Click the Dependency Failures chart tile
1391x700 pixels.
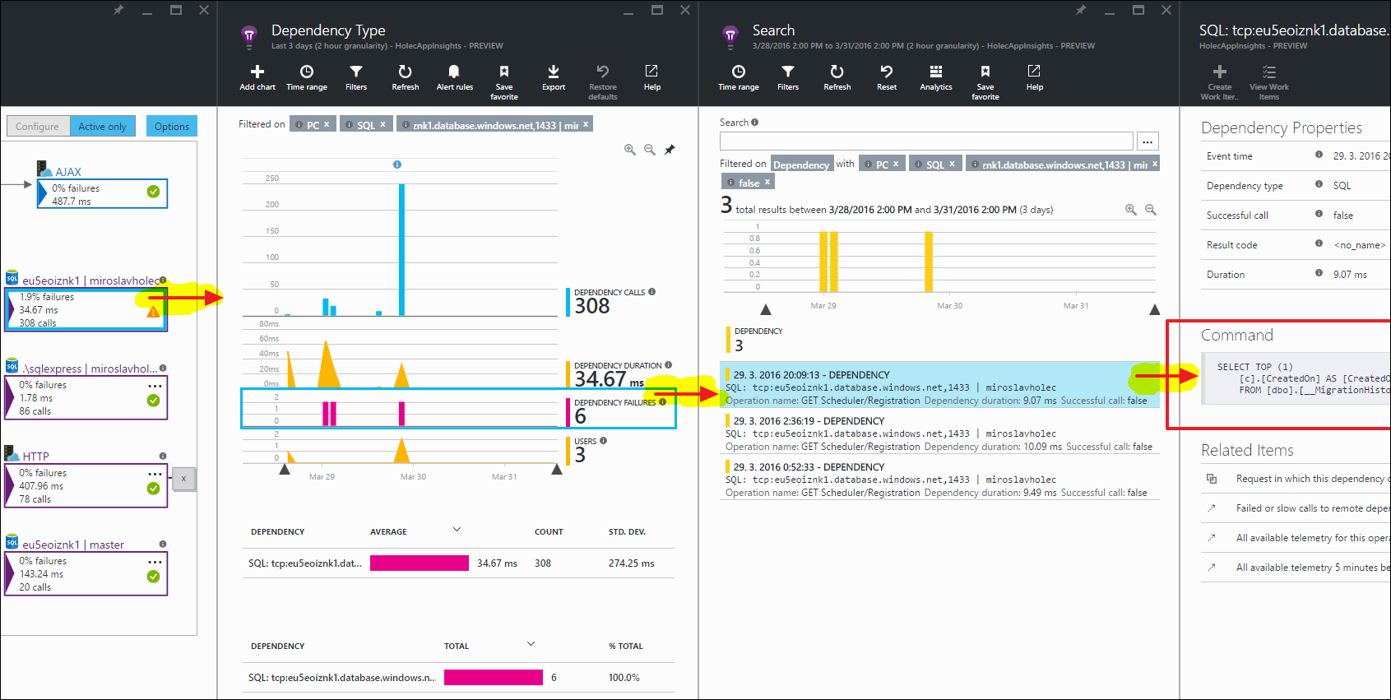[458, 409]
